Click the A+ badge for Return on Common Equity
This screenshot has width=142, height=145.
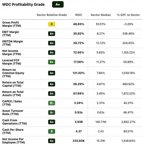(x=51, y=73)
